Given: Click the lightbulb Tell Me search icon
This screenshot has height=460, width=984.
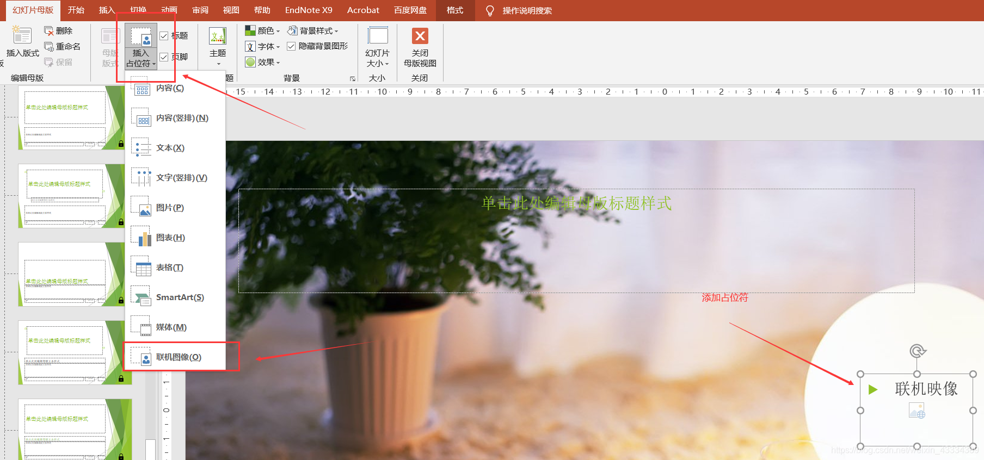Looking at the screenshot, I should tap(490, 10).
